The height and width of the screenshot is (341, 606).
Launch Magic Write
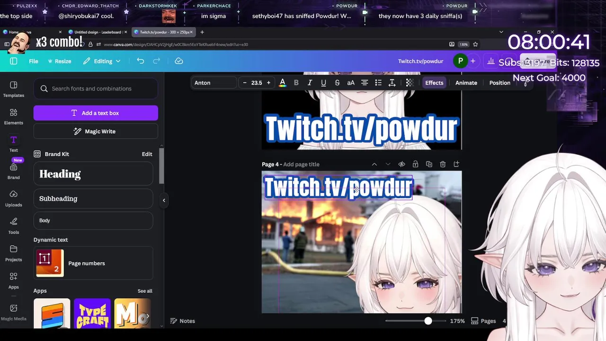(x=96, y=131)
